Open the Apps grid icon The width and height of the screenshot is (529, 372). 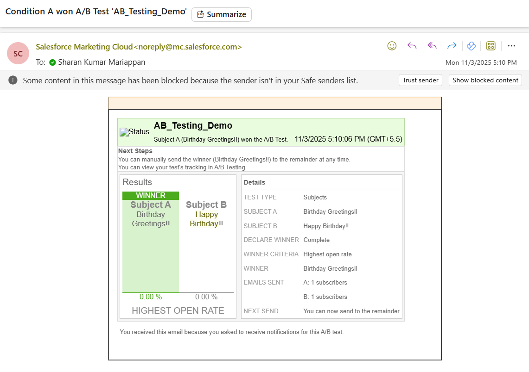point(491,46)
